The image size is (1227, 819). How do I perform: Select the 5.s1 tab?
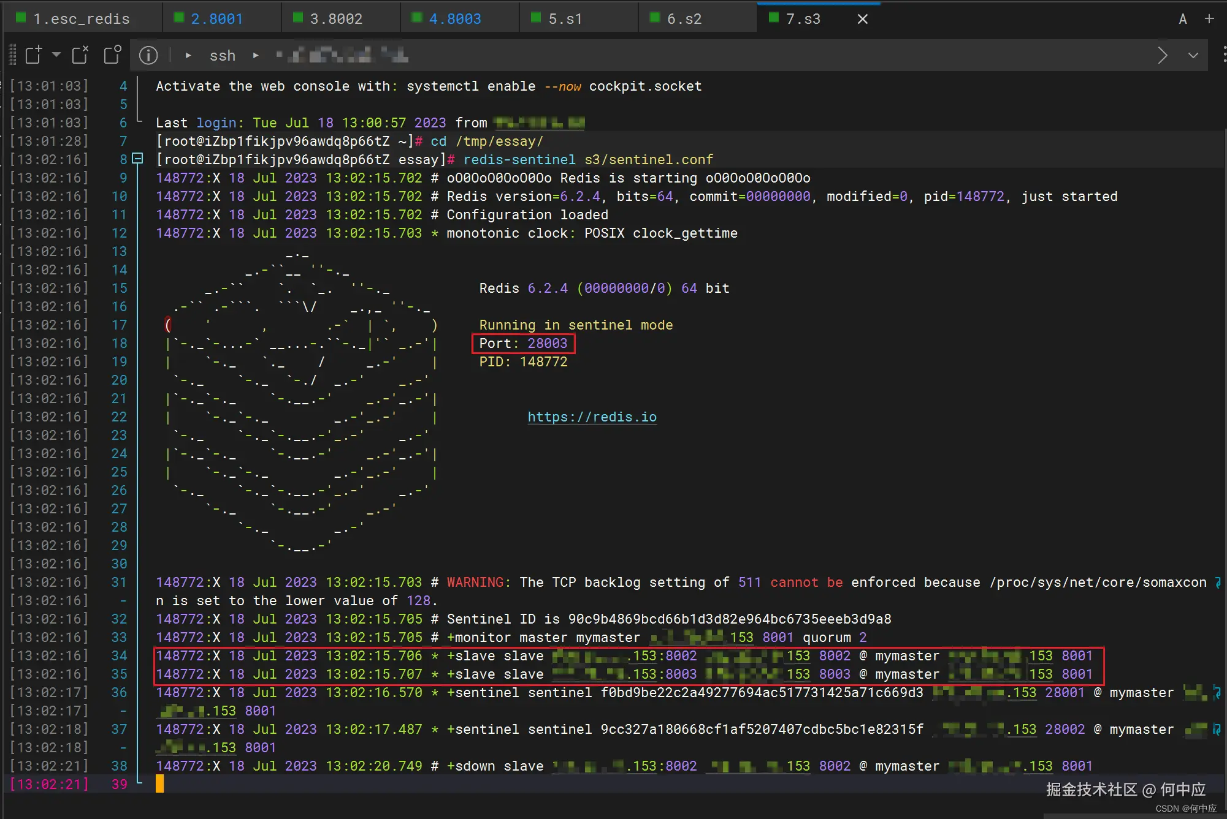[565, 19]
